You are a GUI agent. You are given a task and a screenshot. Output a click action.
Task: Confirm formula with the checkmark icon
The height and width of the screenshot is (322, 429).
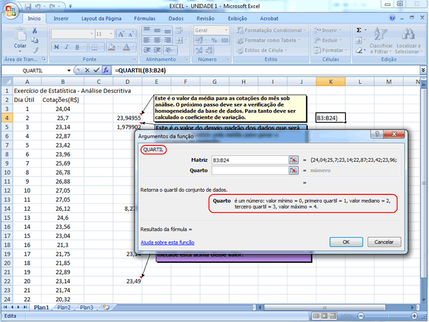click(96, 71)
